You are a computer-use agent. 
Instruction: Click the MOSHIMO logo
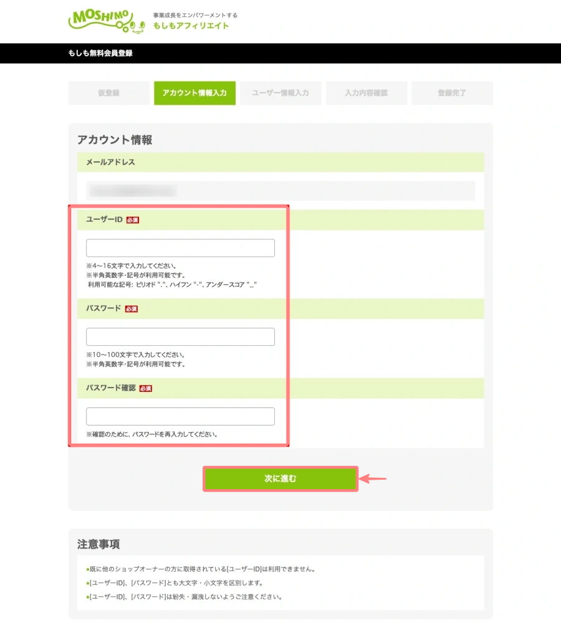(107, 21)
